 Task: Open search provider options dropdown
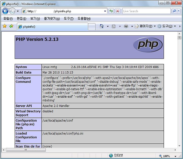(x=179, y=11)
